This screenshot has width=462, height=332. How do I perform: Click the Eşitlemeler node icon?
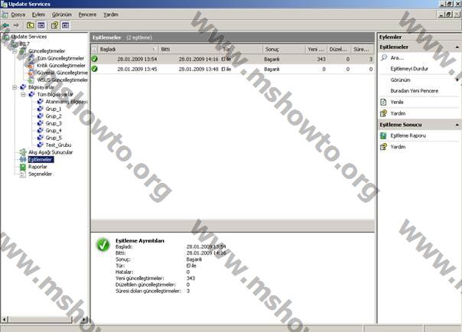click(x=23, y=159)
